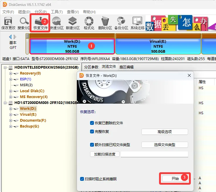Expand the ESP(1) partition node

point(11,79)
